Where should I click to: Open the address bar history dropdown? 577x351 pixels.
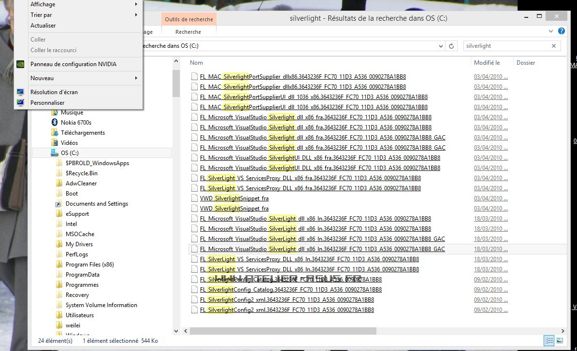(440, 46)
